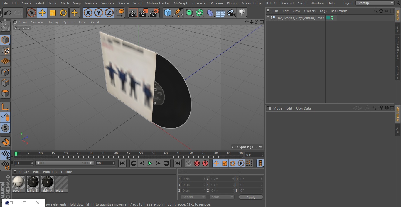This screenshot has height=207, width=401.
Task: Expand The_Beatles_Vinyl_Album_Cover object tree
Action: (x=268, y=18)
